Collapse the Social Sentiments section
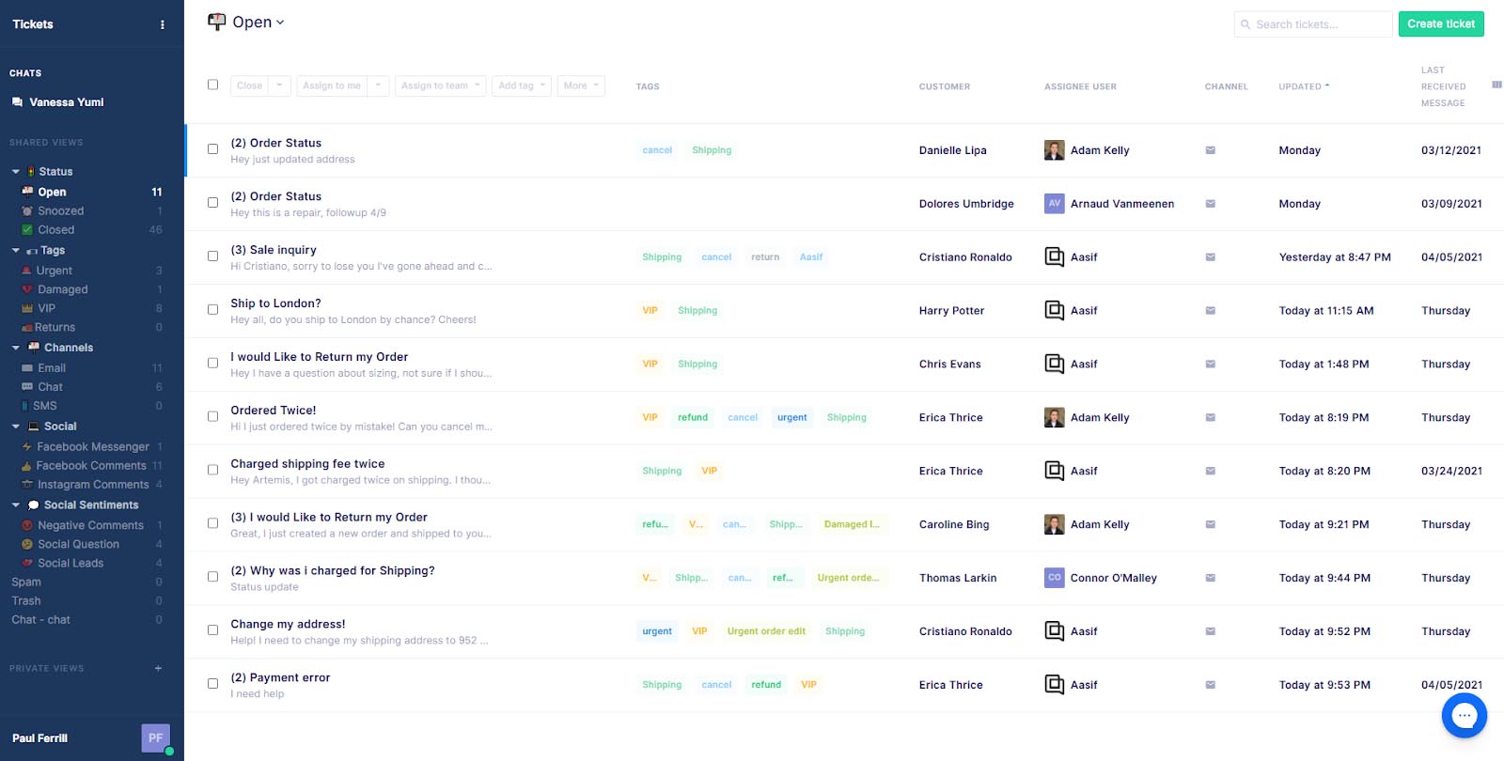 tap(16, 505)
